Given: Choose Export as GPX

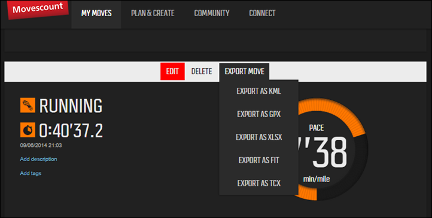Looking at the screenshot, I should pyautogui.click(x=258, y=114).
